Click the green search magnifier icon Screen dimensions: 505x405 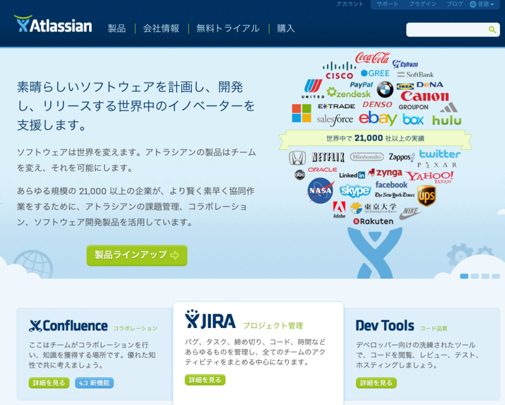click(x=492, y=30)
